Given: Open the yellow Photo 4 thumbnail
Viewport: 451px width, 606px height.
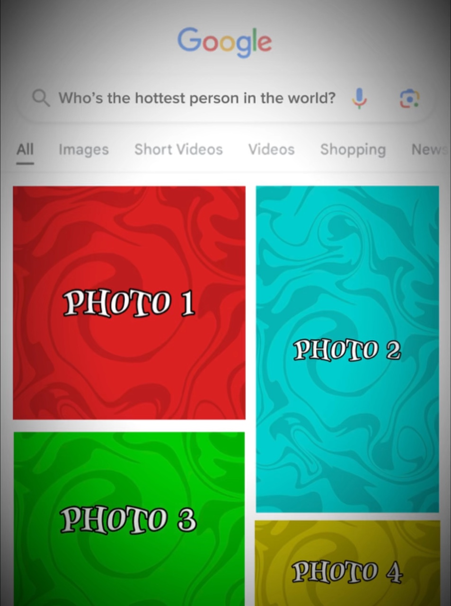Looking at the screenshot, I should point(347,563).
